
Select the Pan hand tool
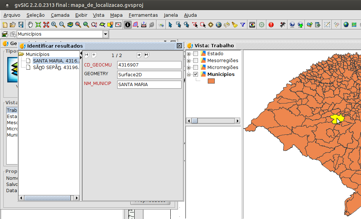click(30, 25)
